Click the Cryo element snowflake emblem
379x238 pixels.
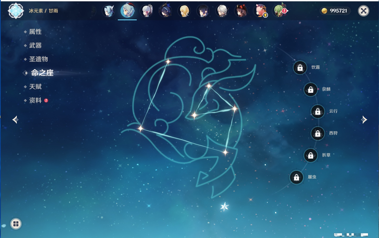16,11
